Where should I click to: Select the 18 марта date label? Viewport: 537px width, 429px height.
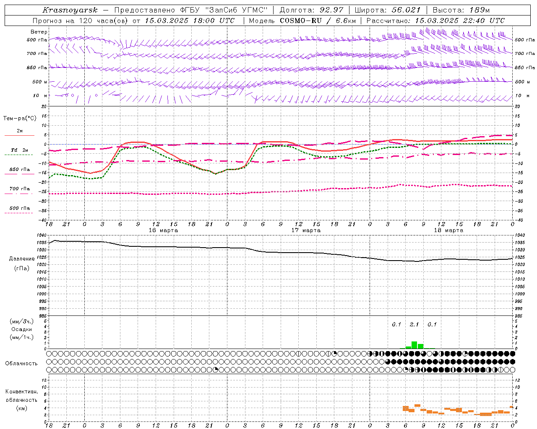[448, 230]
